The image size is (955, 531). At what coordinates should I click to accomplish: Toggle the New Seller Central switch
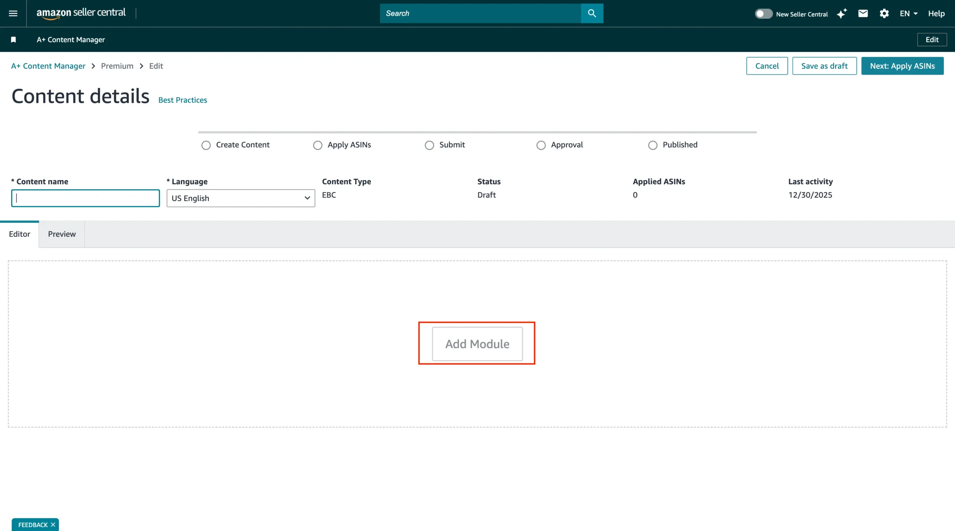coord(763,14)
